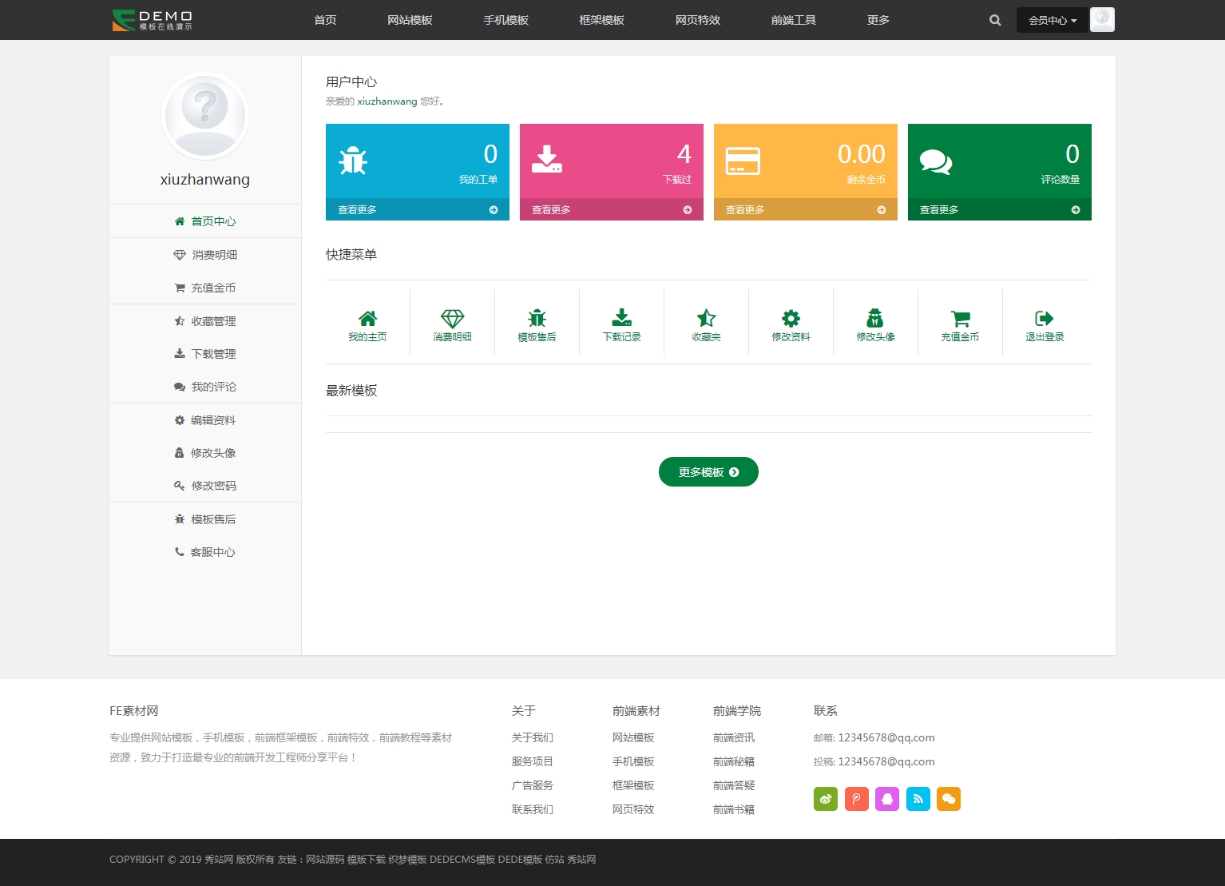Expand 查看更多 on the 我的工单 card
Screen dimensions: 1225x886
point(417,209)
